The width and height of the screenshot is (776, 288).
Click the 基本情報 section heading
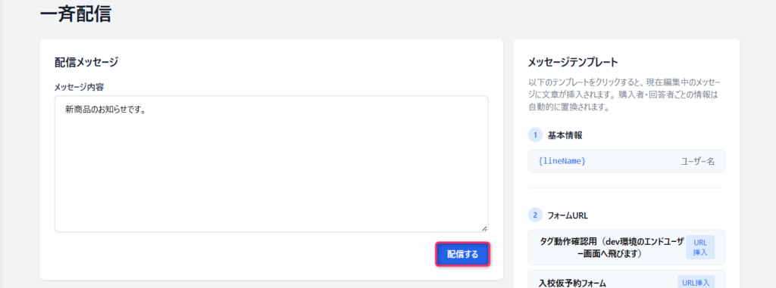tap(565, 135)
